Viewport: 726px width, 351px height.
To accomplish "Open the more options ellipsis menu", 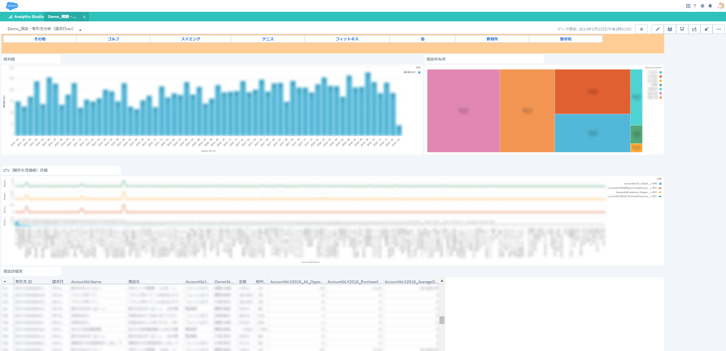I will pyautogui.click(x=718, y=29).
